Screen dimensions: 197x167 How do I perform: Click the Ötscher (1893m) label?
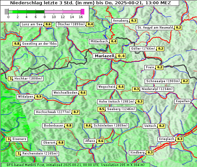(x=71, y=24)
